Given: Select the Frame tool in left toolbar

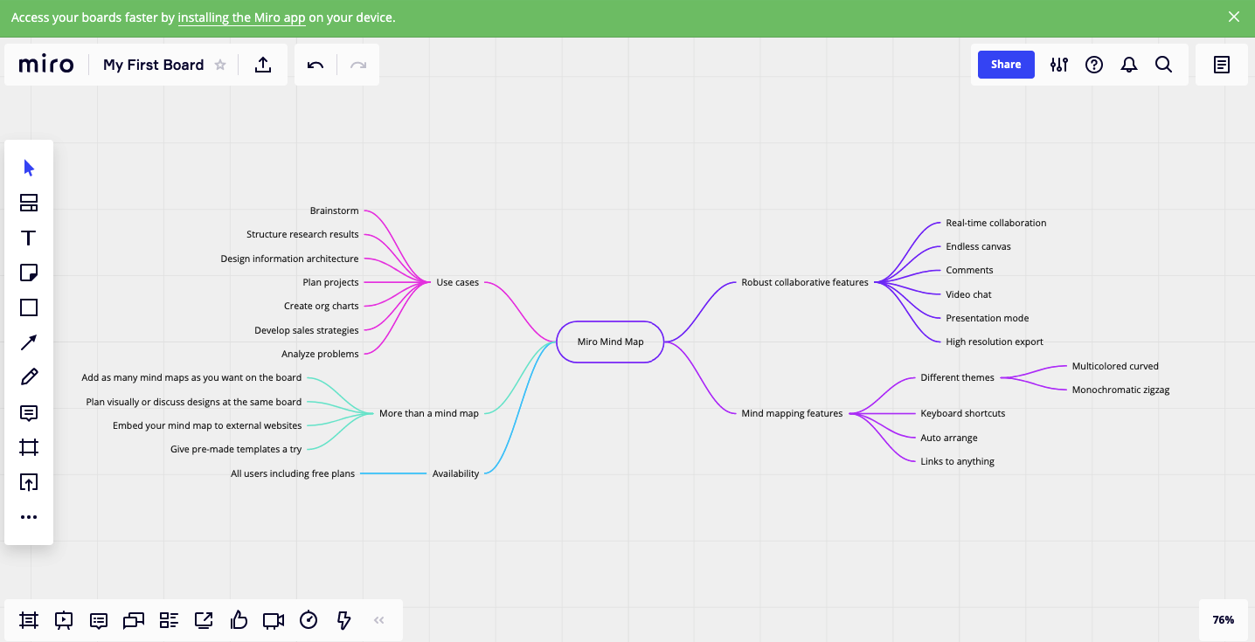Looking at the screenshot, I should tap(29, 447).
